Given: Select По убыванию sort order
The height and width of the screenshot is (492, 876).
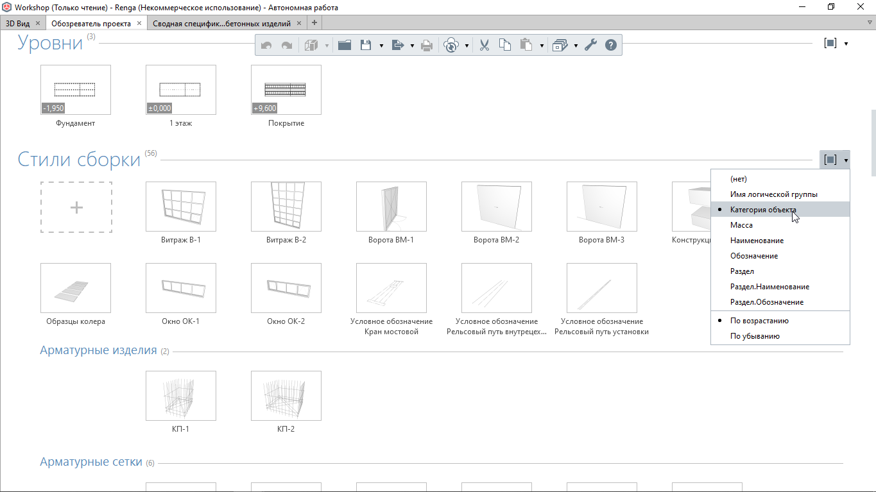Looking at the screenshot, I should click(780, 336).
